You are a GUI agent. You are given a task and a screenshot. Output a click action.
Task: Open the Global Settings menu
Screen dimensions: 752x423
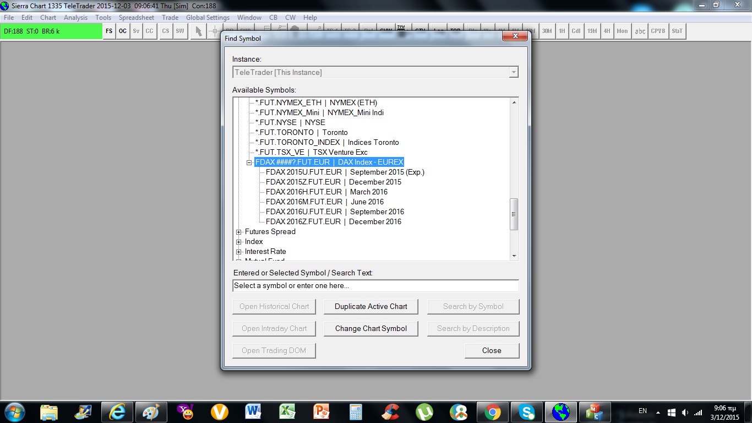point(208,18)
